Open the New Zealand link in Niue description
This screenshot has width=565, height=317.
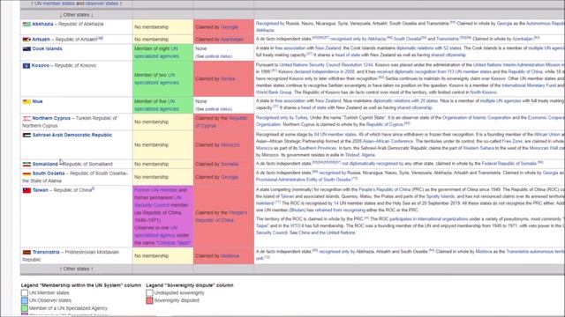pos(328,101)
